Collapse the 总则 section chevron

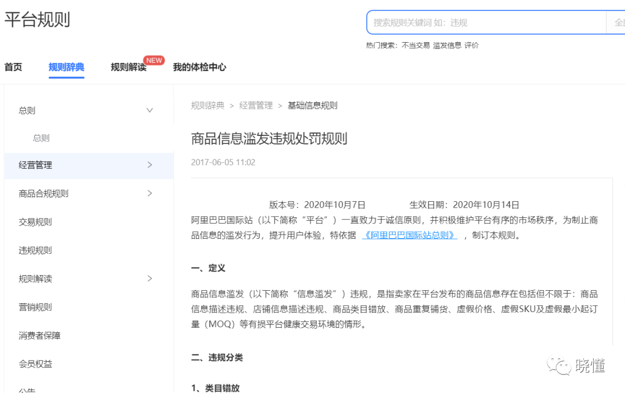coord(149,110)
